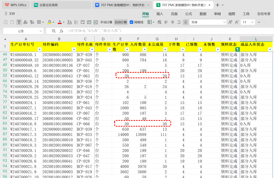Align text right
Screen dimensions: 274x178
pyautogui.click(x=179, y=22)
